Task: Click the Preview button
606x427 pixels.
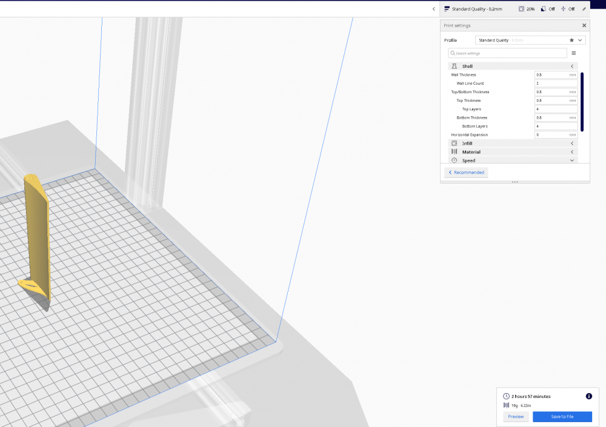Action: pyautogui.click(x=516, y=417)
